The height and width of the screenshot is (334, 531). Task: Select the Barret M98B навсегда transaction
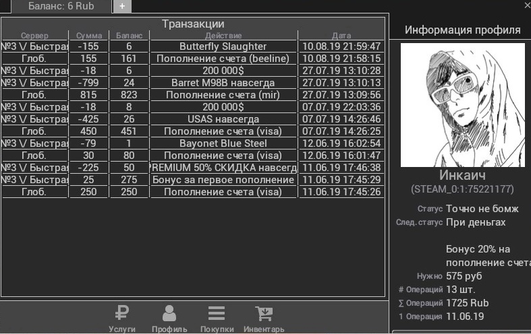point(223,83)
